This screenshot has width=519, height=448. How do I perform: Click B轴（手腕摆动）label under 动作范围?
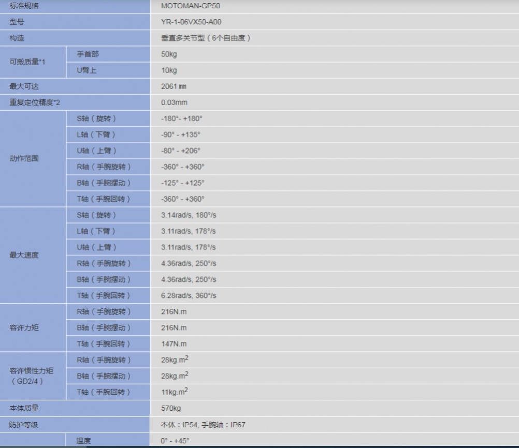[104, 183]
